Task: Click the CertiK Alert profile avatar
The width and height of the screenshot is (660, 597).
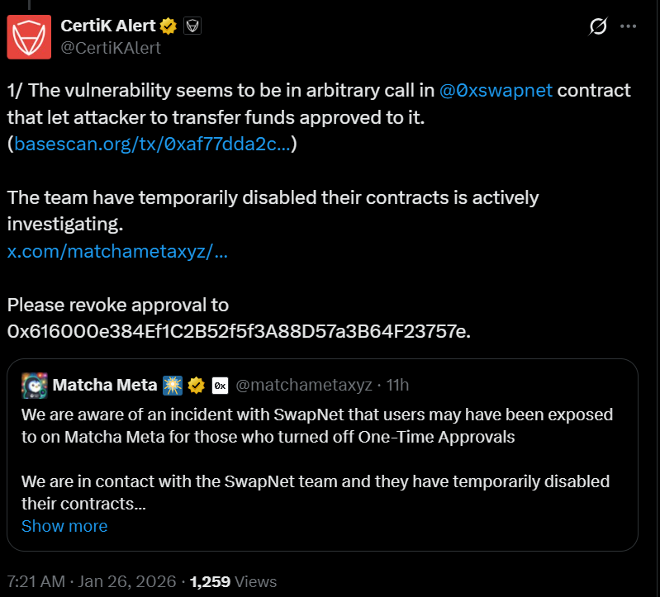Action: click(29, 37)
